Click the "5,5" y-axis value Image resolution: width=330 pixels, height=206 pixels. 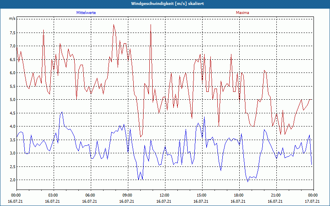(x=13, y=86)
